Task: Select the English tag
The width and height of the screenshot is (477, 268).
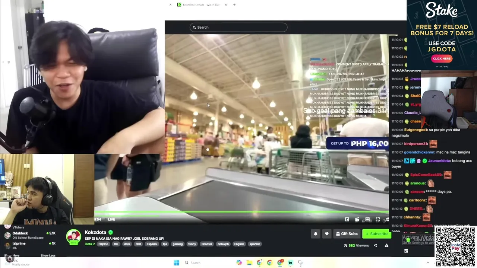Action: [239, 244]
